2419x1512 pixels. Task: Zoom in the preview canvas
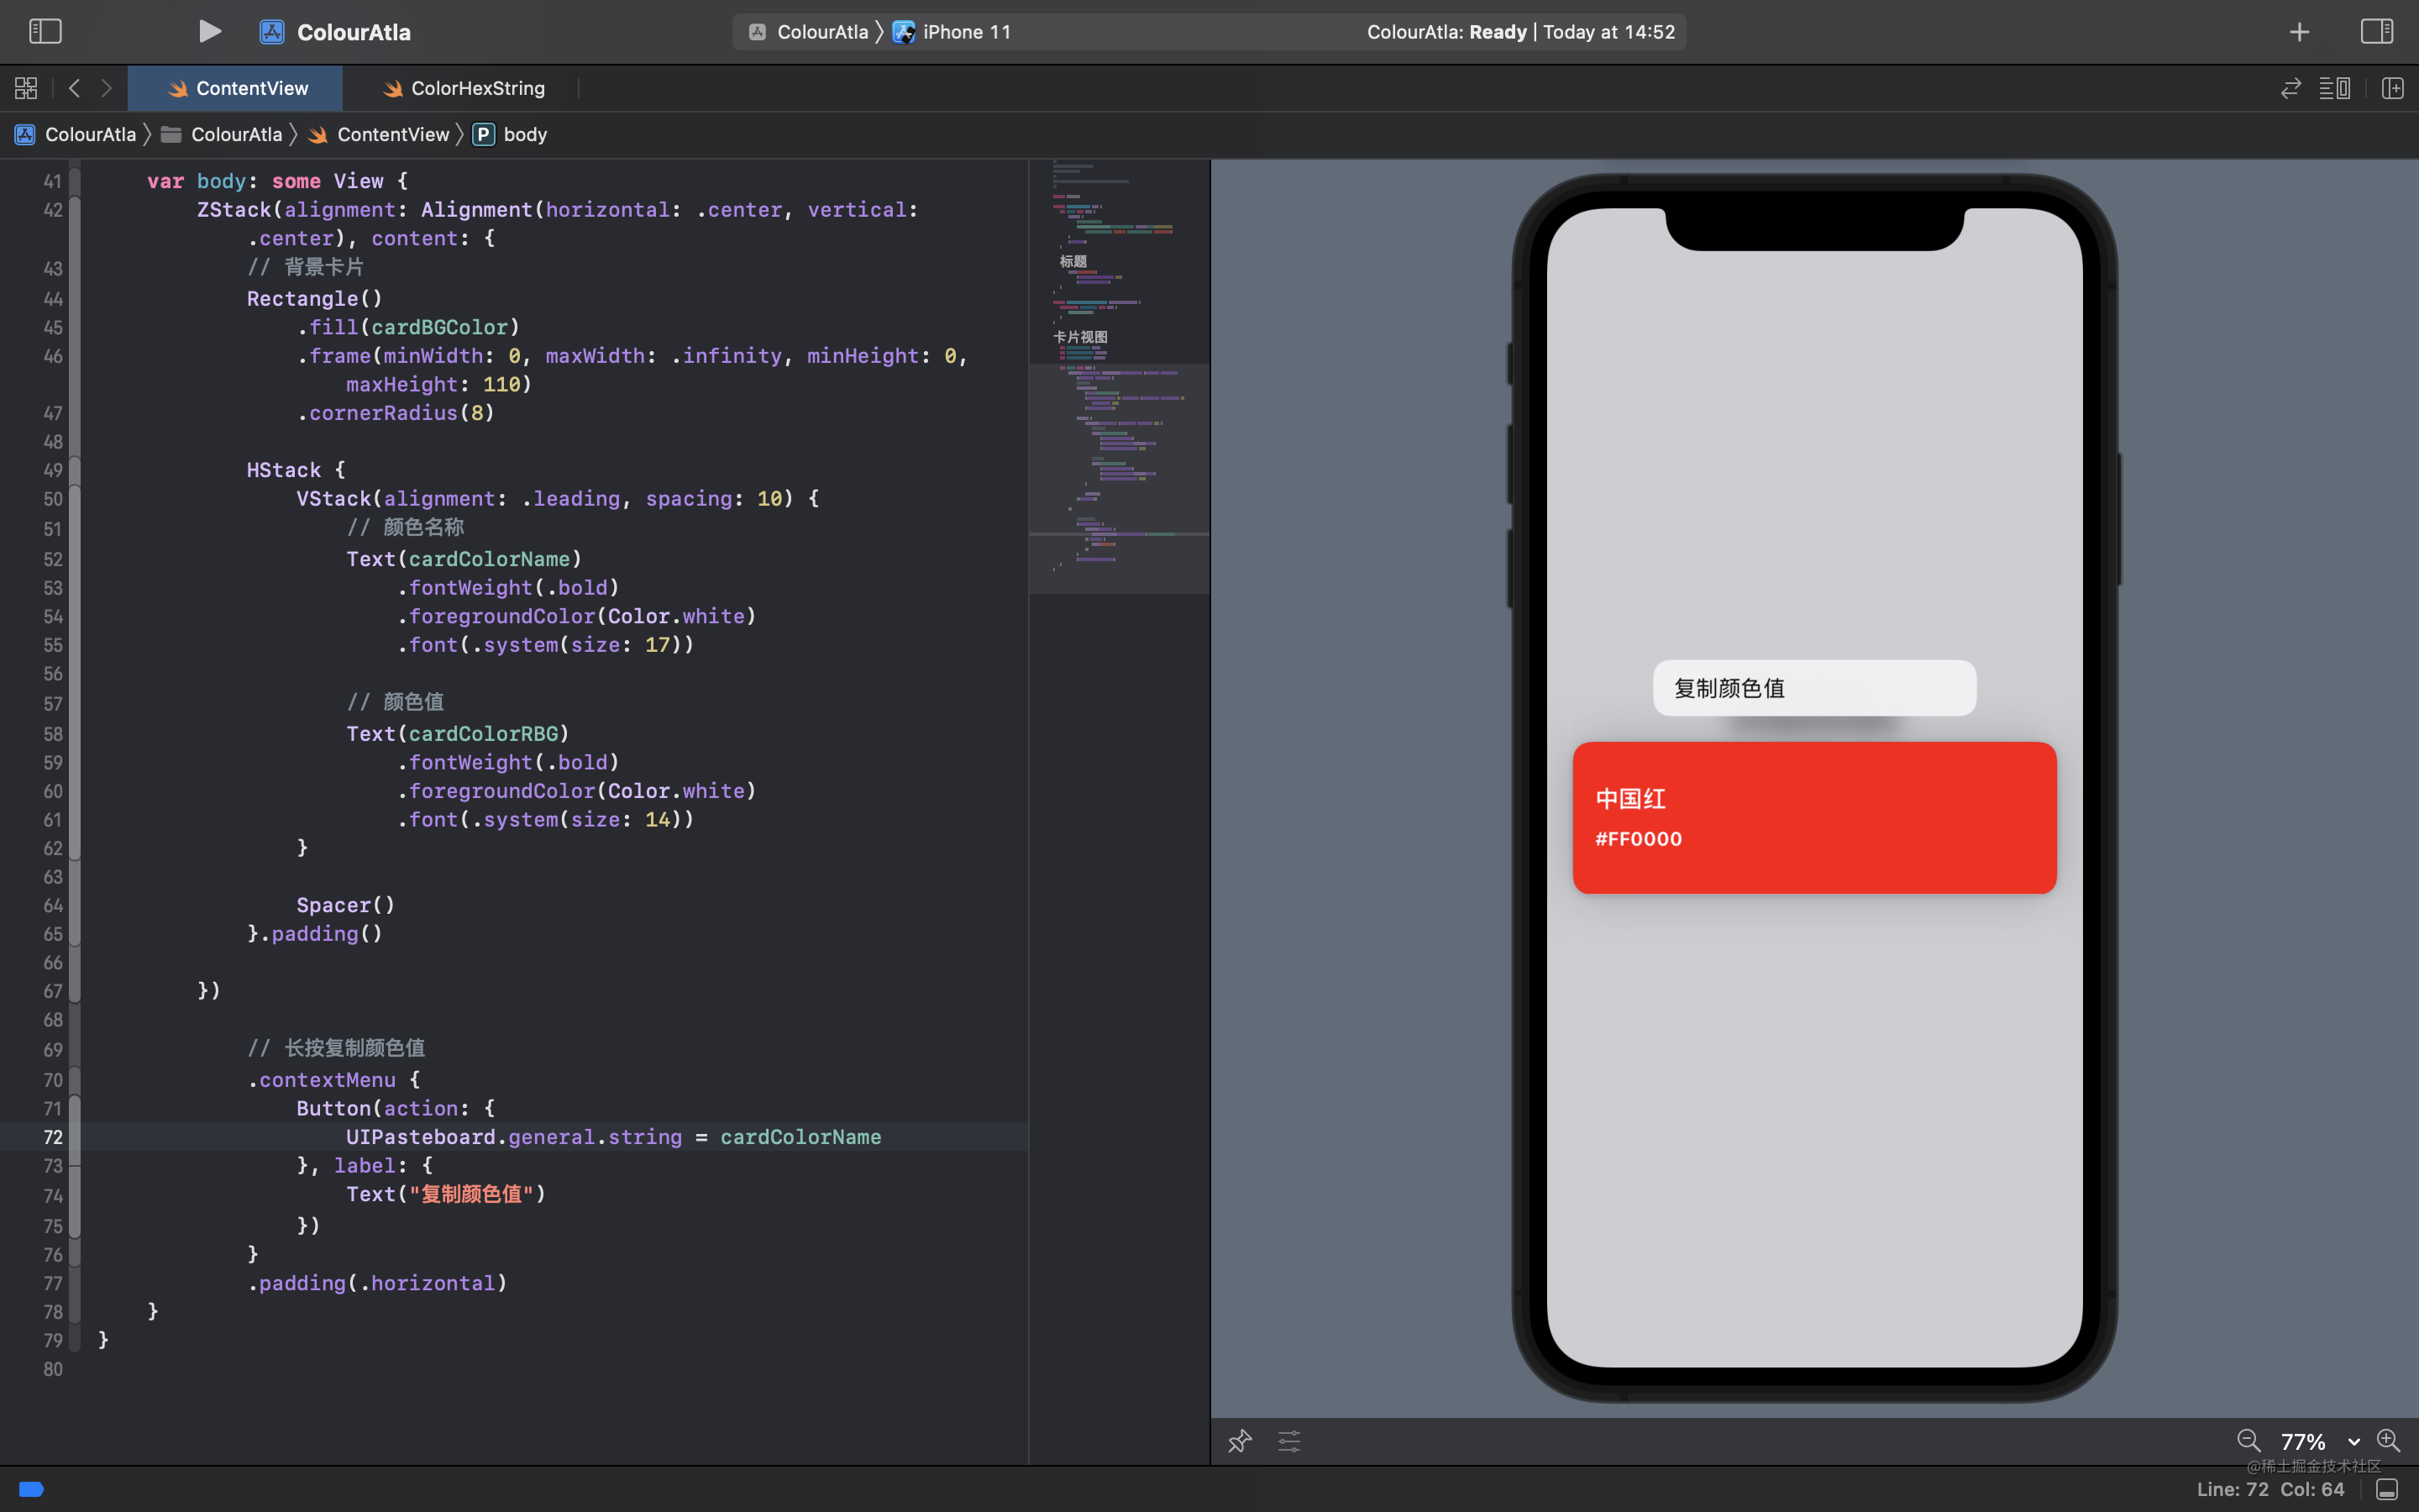(x=2388, y=1441)
